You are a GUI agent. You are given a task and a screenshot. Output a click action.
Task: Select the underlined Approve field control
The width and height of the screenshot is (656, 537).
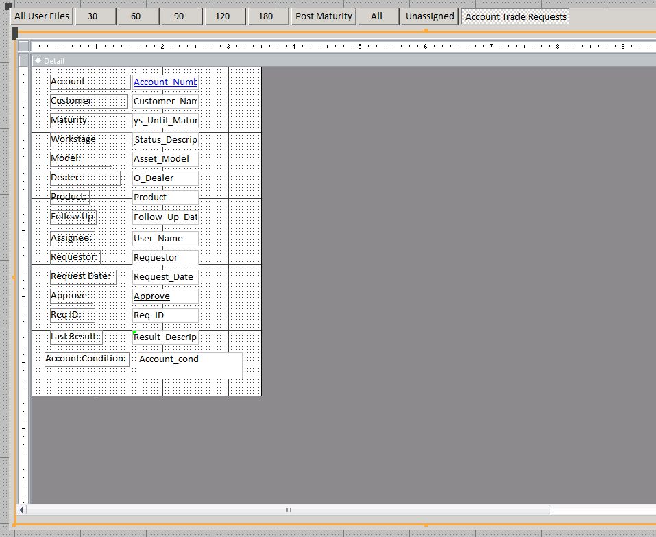165,296
